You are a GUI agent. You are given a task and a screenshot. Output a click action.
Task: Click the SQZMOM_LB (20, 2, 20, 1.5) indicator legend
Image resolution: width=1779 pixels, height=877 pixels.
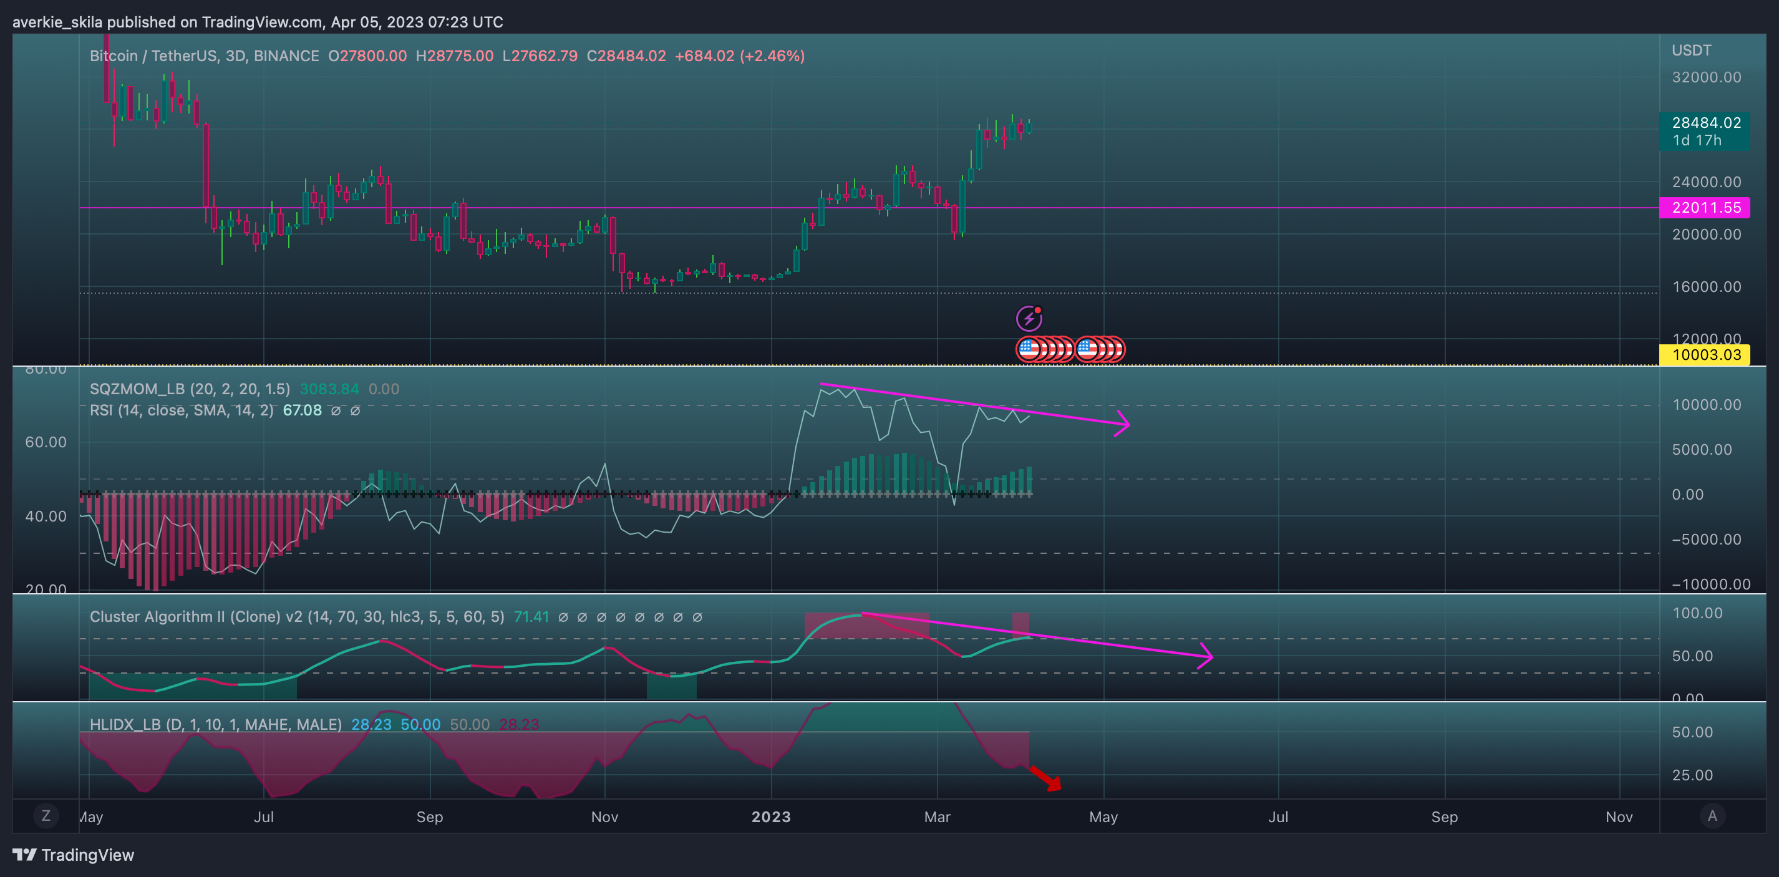[x=190, y=389]
